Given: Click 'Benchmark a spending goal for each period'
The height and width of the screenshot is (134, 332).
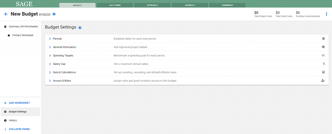Looking at the screenshot, I should (139, 56).
